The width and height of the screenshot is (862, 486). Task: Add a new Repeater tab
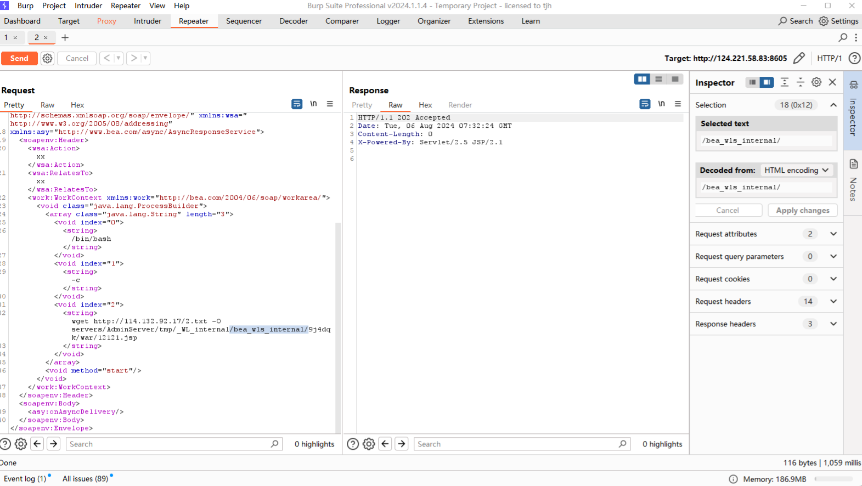65,37
